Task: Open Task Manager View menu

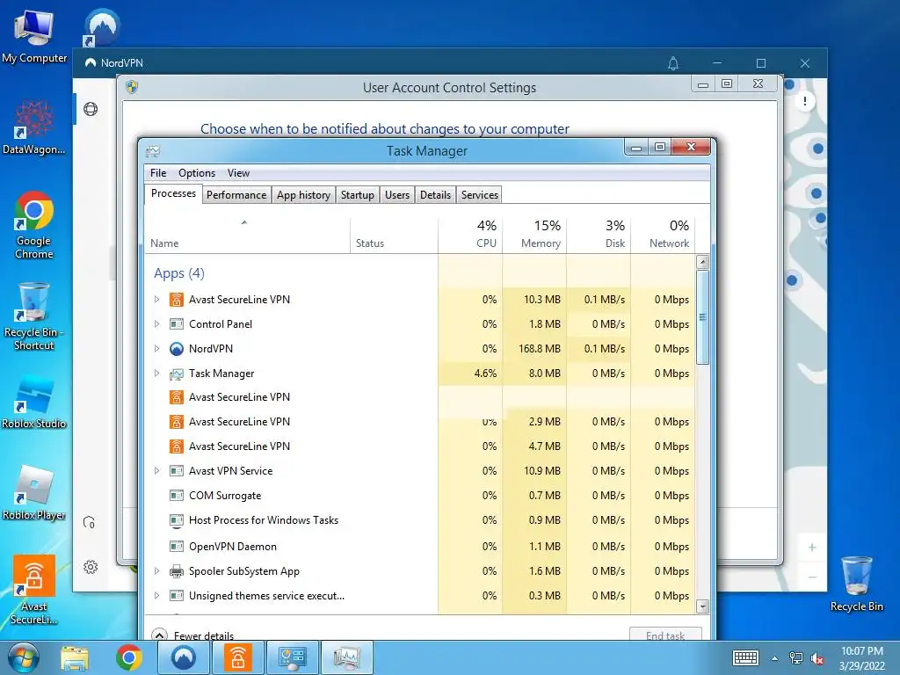Action: 238,173
